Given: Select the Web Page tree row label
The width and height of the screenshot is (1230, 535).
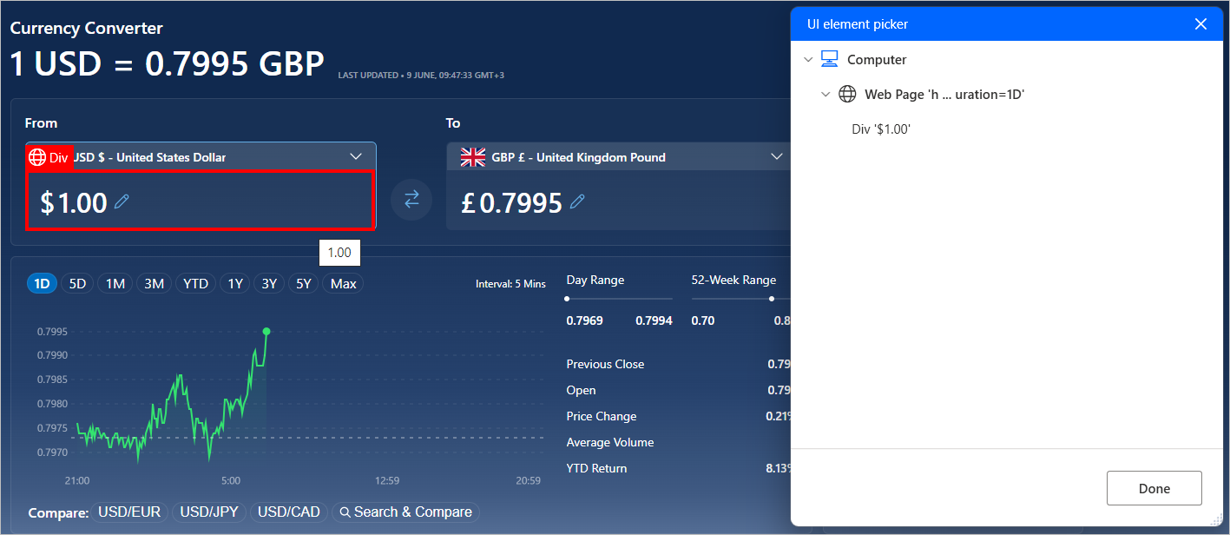Looking at the screenshot, I should (x=944, y=95).
